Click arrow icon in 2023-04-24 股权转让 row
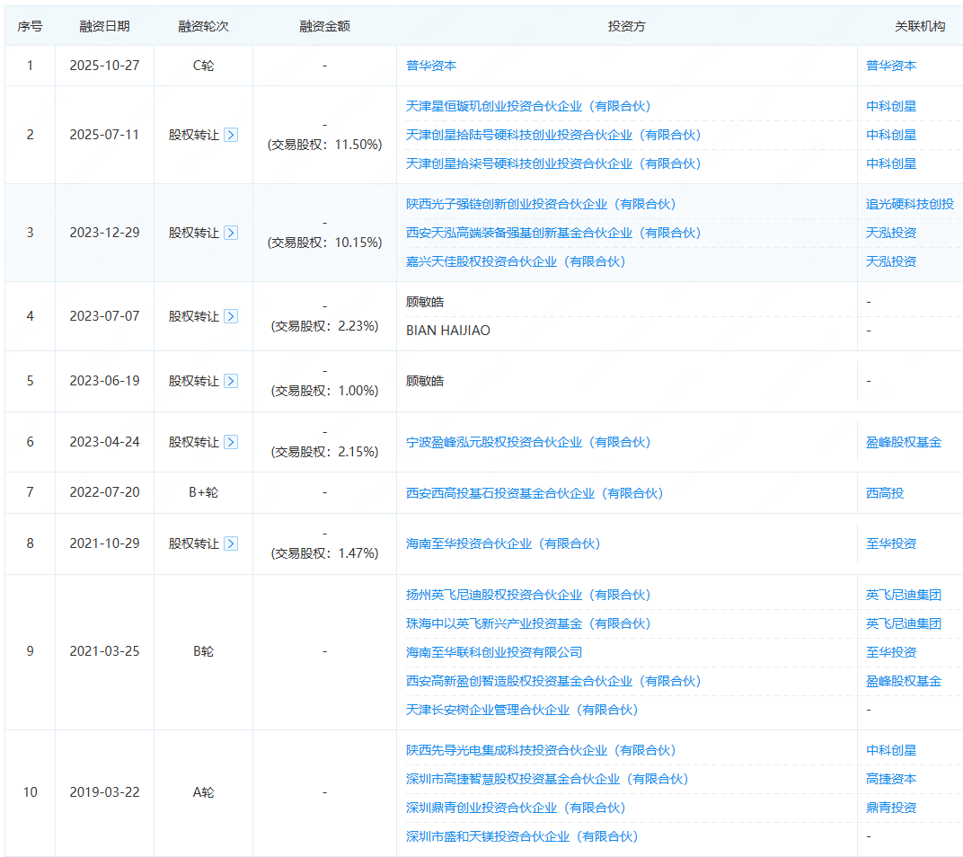This screenshot has width=963, height=857. pyautogui.click(x=231, y=442)
